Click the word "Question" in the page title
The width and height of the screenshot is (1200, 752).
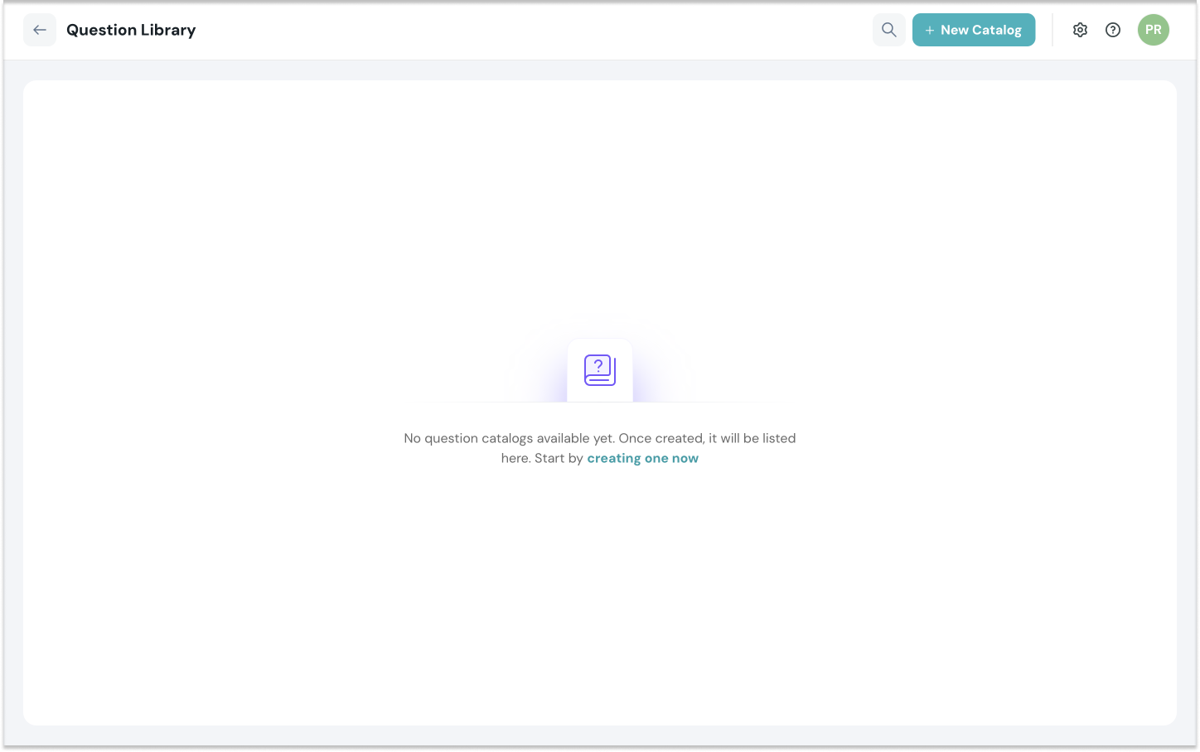(x=101, y=30)
